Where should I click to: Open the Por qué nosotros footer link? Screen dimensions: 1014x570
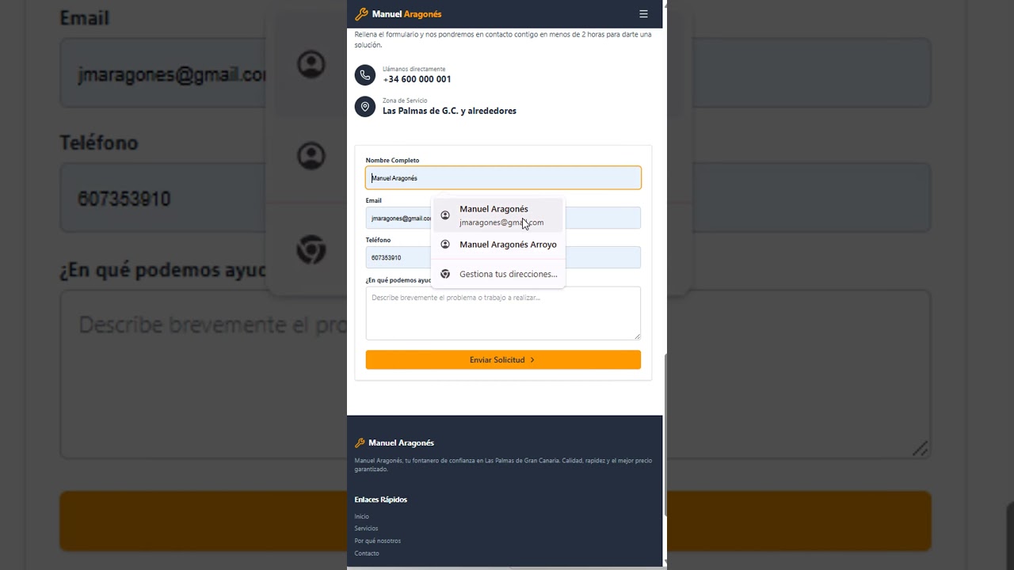[378, 541]
